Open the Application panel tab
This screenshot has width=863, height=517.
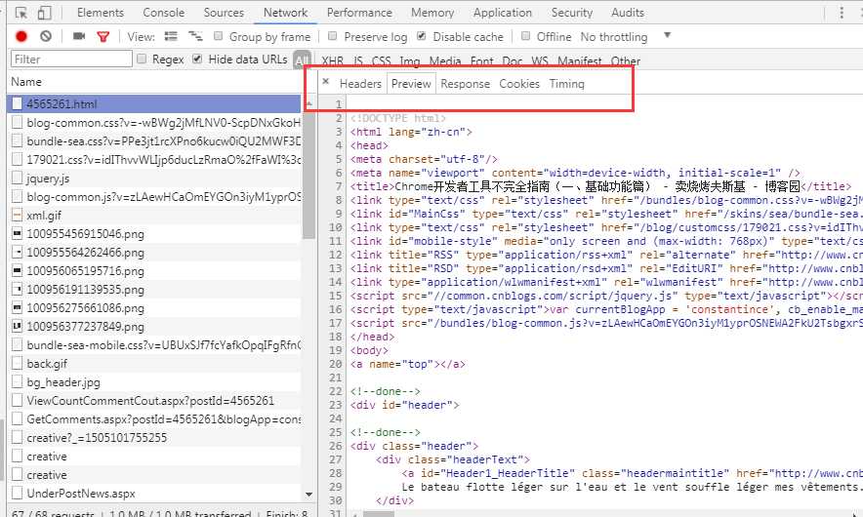point(503,13)
